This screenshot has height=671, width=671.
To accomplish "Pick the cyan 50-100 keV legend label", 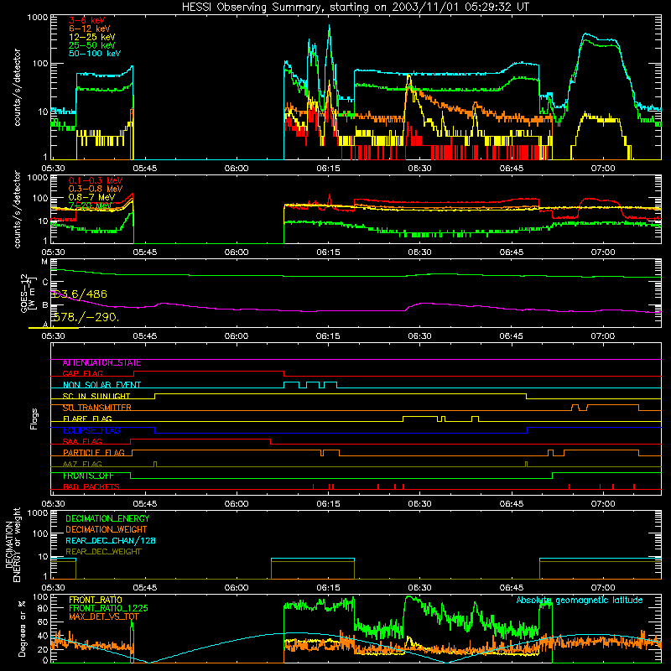I will pos(95,54).
